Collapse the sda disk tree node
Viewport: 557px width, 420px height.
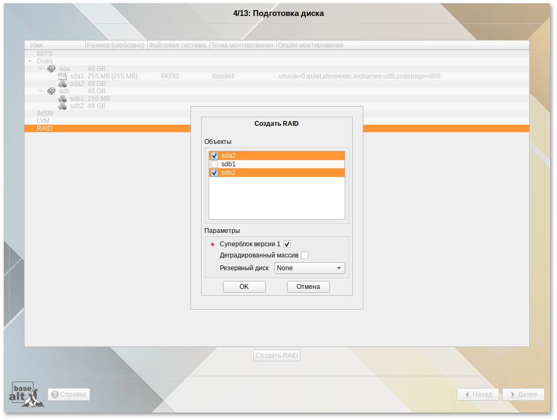[41, 69]
